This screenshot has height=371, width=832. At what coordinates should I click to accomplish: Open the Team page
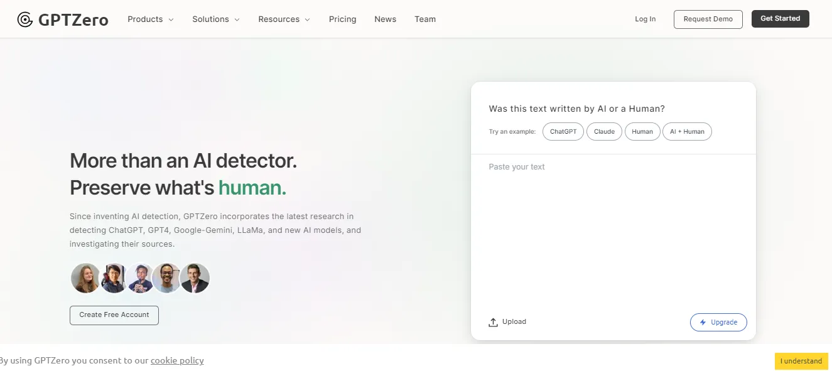[x=425, y=19]
